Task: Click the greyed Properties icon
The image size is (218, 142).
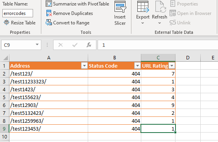Action: tap(172, 4)
